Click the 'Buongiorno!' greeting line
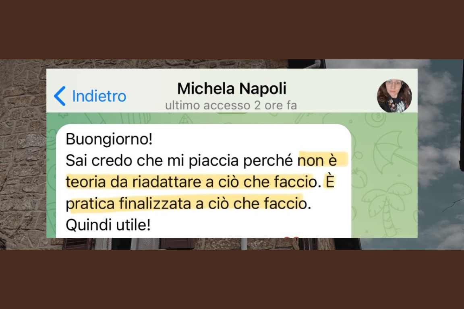The height and width of the screenshot is (309, 464). [x=109, y=139]
